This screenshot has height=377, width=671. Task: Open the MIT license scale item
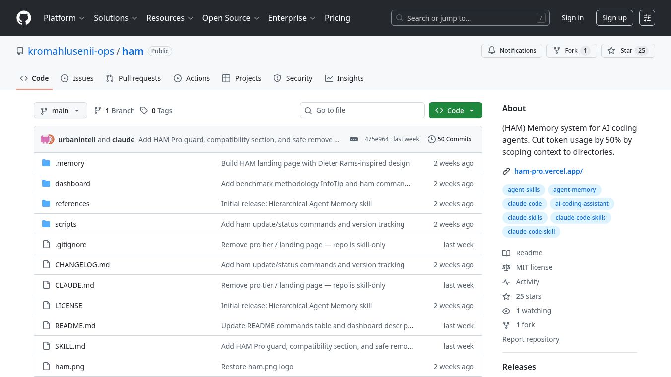[534, 267]
